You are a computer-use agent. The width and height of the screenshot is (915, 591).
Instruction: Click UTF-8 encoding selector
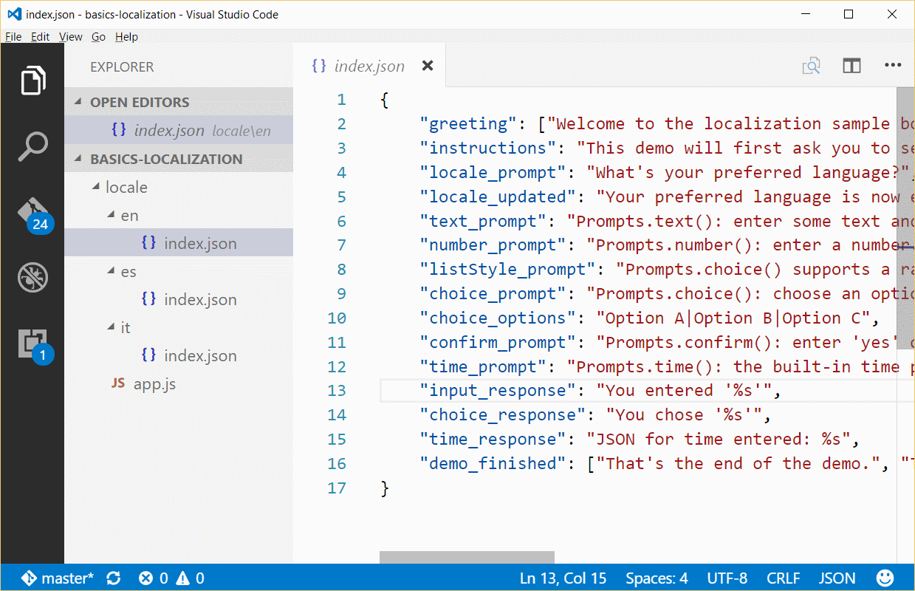pos(727,578)
